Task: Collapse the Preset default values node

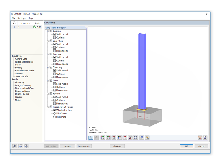Action: 48,107
